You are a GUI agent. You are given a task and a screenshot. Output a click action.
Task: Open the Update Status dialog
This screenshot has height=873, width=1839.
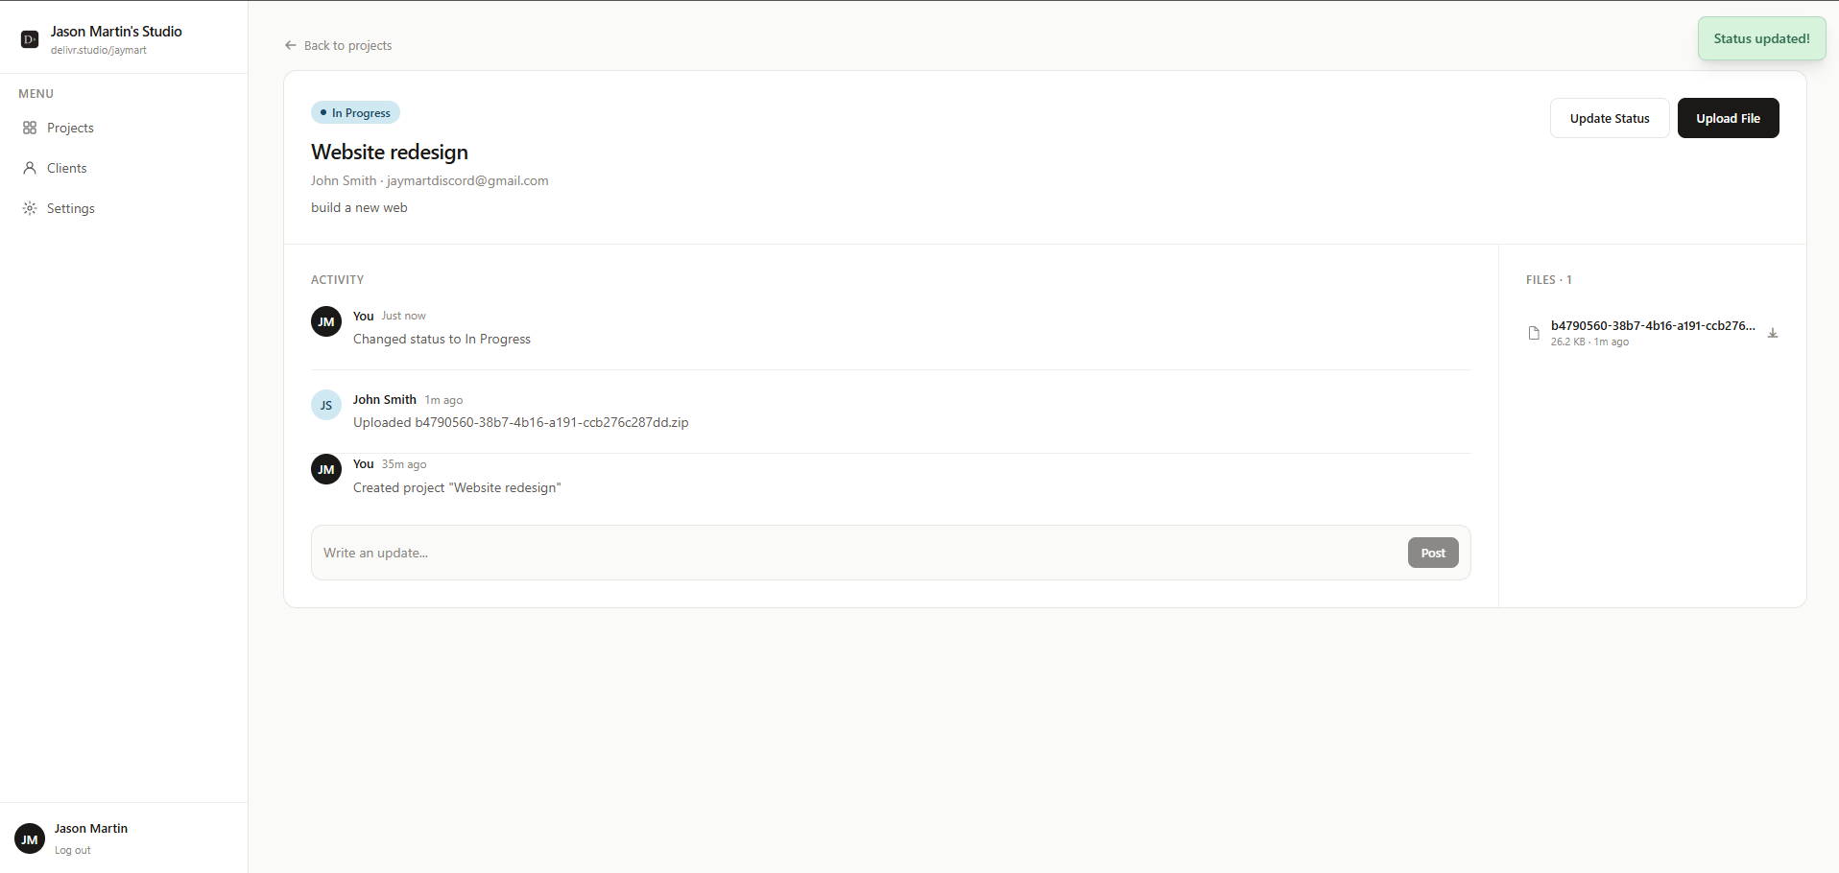coord(1609,118)
